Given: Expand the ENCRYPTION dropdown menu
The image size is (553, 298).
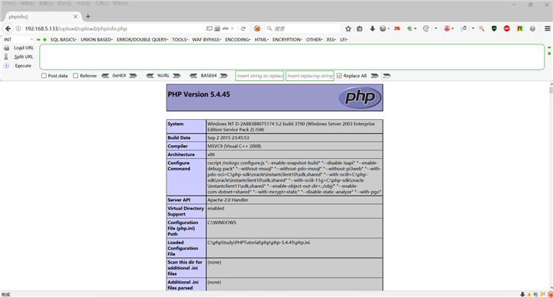Looking at the screenshot, I should [287, 40].
